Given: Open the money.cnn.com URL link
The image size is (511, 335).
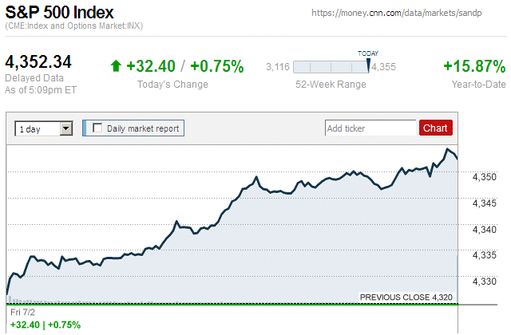Looking at the screenshot, I should (402, 14).
